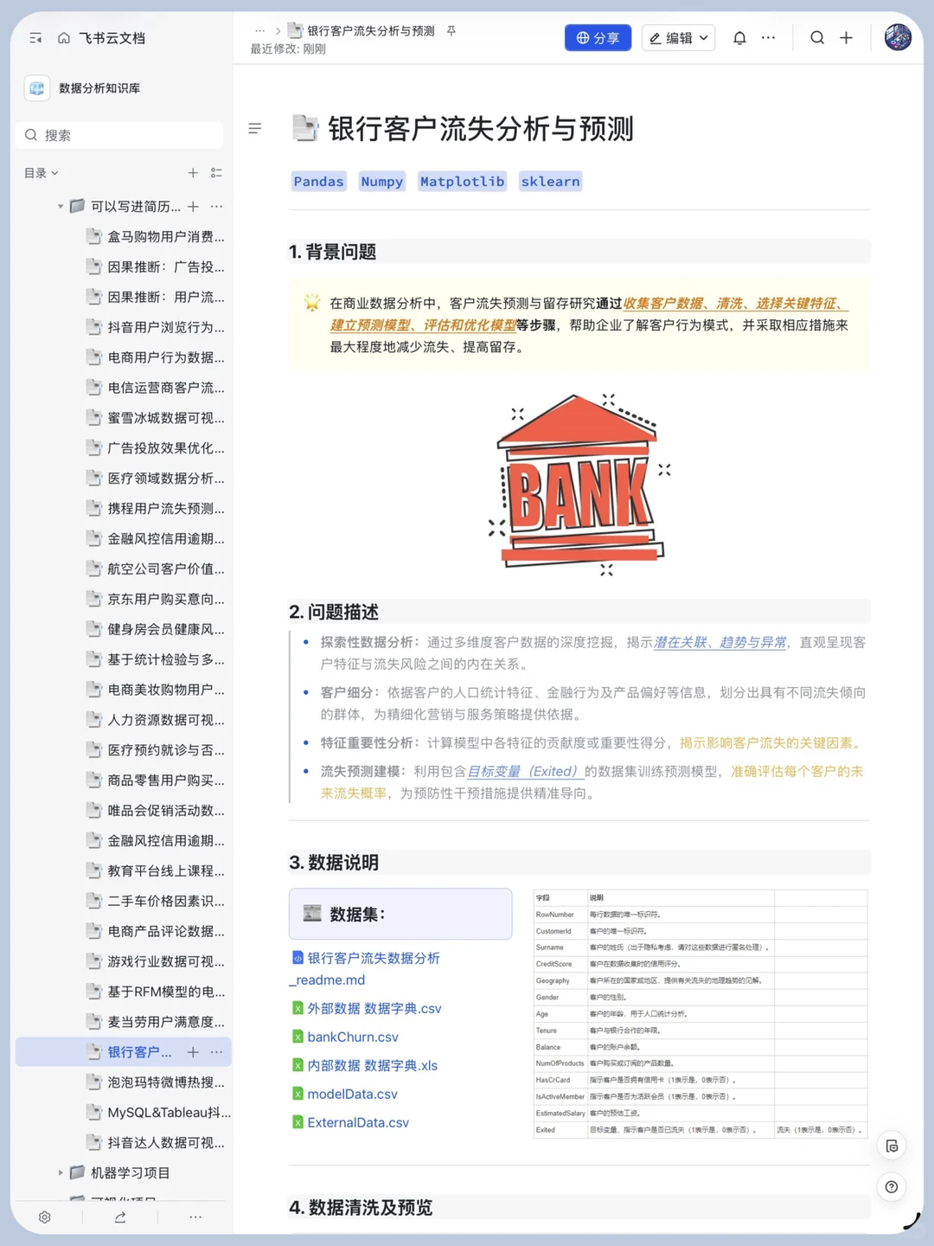Click heading 3. 数据说明
This screenshot has height=1246, width=934.
coord(334,863)
